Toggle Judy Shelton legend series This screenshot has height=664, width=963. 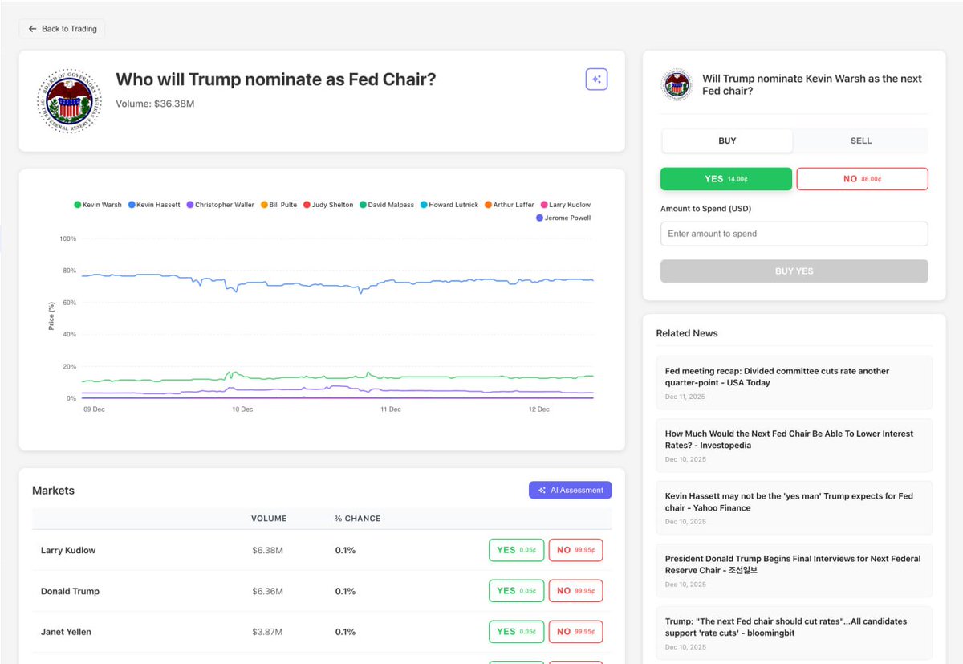pyautogui.click(x=328, y=205)
